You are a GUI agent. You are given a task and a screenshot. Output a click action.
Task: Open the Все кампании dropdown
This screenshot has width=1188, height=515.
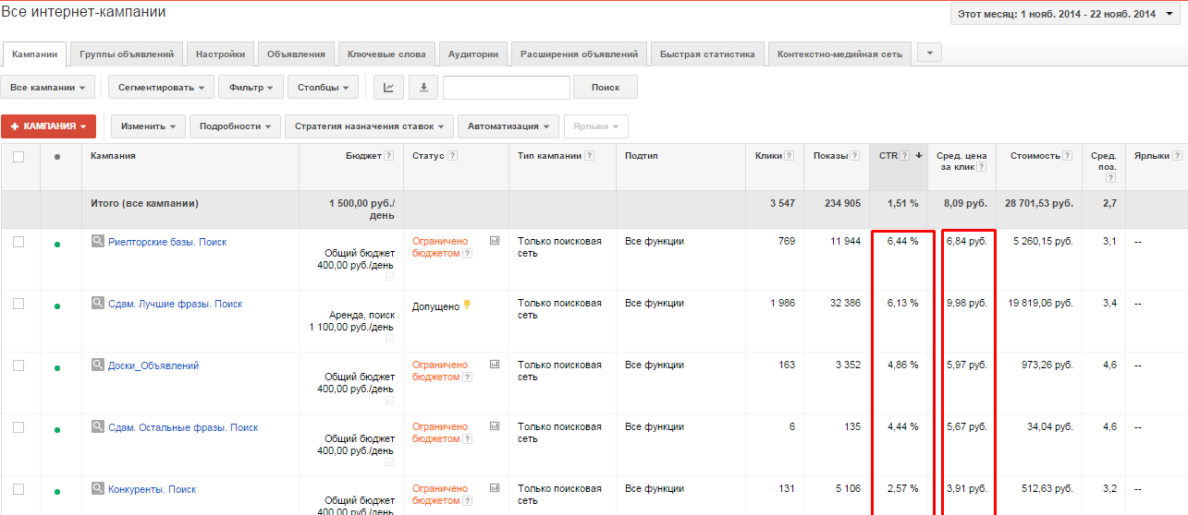[48, 88]
